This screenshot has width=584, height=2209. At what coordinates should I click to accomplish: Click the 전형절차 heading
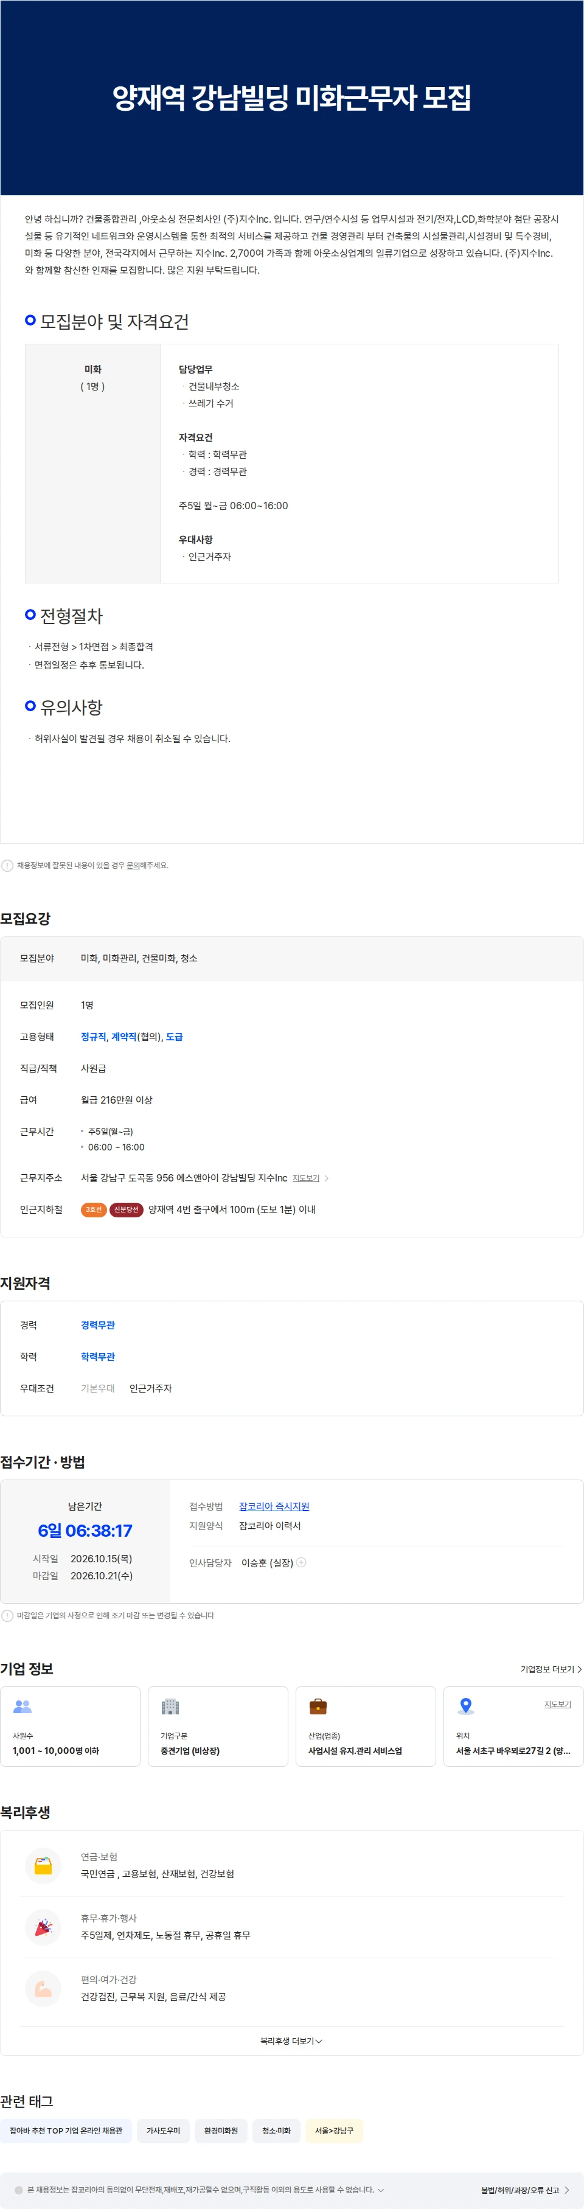coord(71,616)
